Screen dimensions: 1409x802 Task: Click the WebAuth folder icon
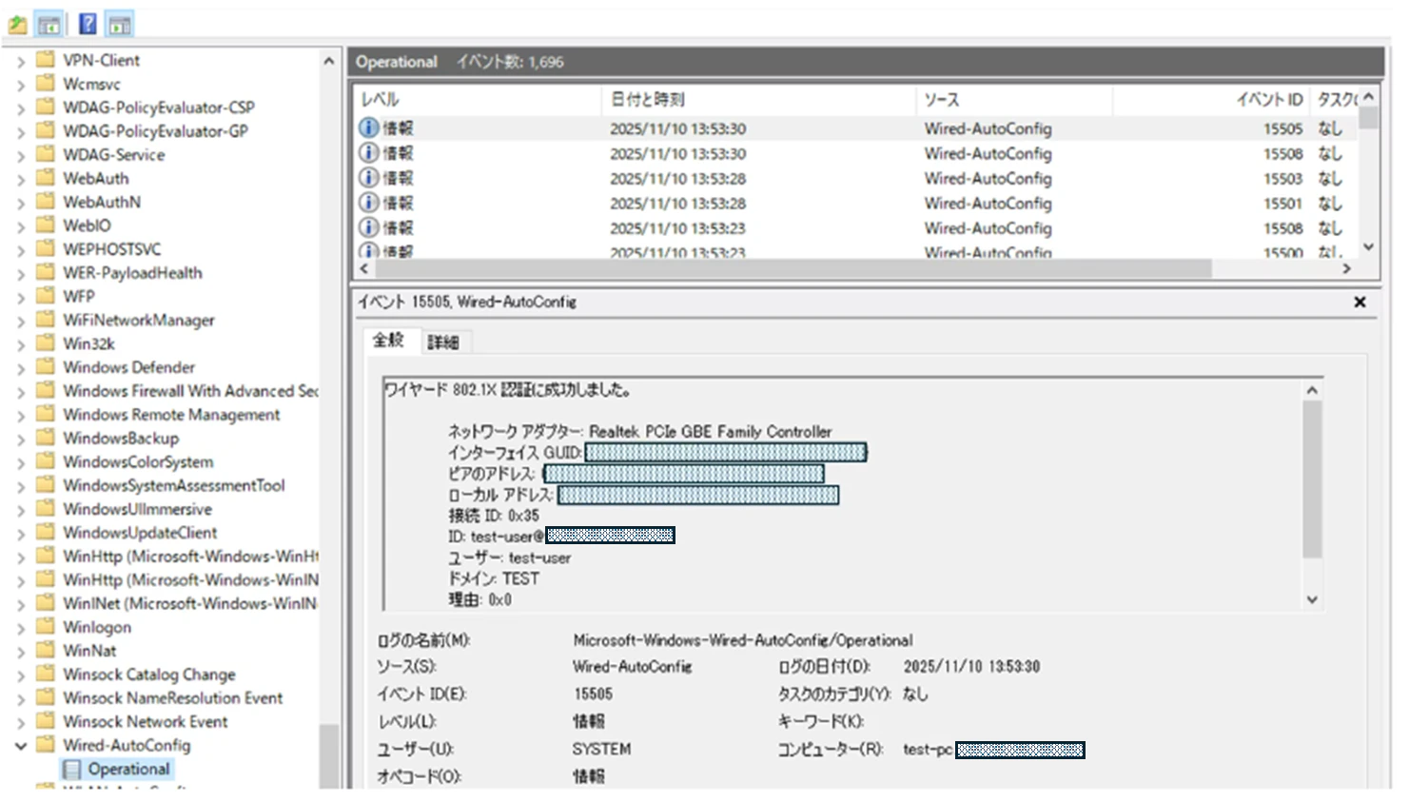click(x=45, y=177)
